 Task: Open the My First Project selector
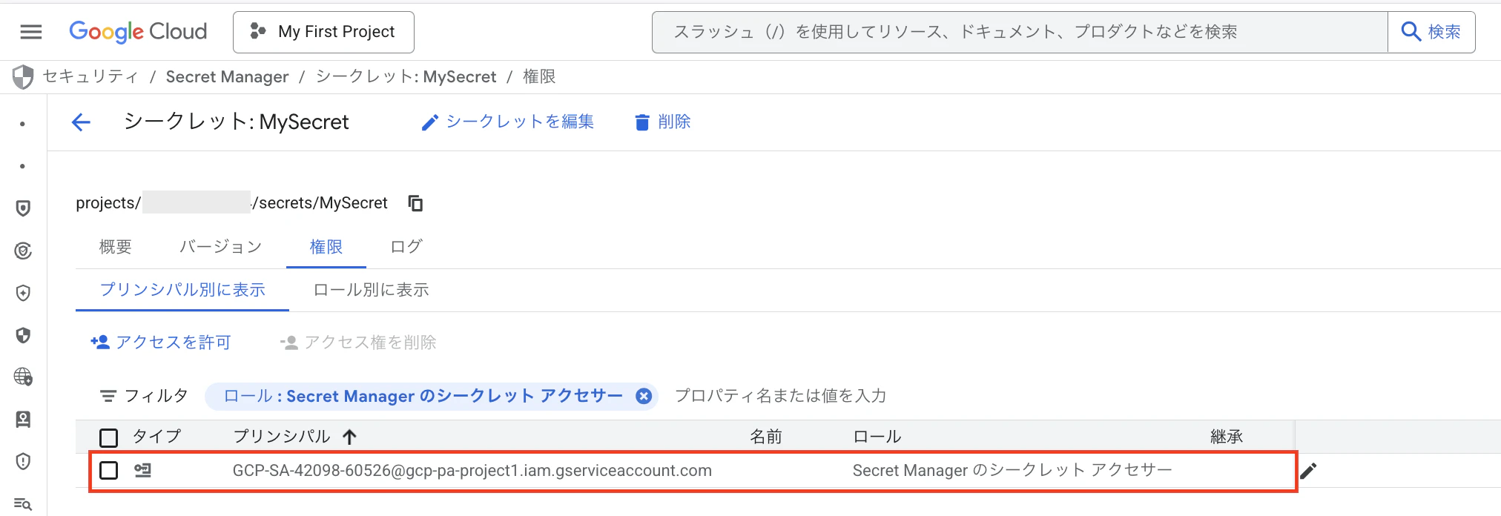coord(323,32)
